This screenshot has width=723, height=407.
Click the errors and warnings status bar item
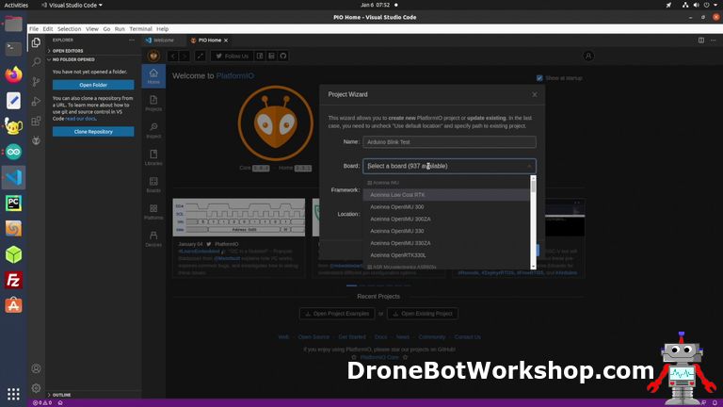[42, 403]
